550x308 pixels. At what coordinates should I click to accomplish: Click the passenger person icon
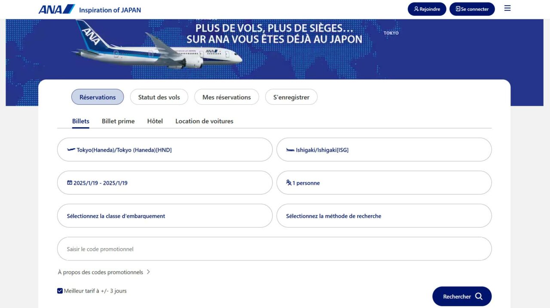pos(288,183)
